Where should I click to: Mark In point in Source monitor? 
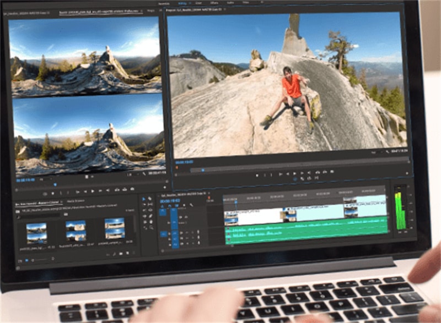tap(61, 193)
